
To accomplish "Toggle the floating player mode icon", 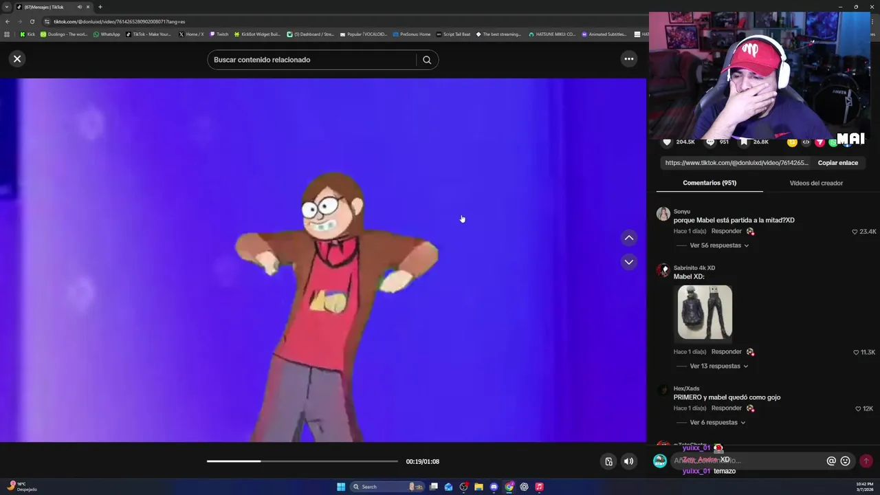I will point(608,461).
